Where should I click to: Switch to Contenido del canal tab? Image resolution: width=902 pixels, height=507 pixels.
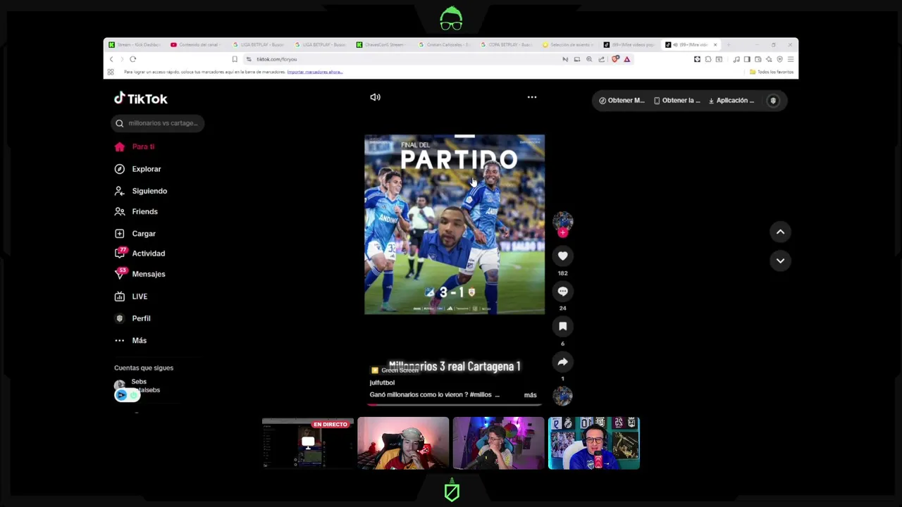(x=195, y=44)
